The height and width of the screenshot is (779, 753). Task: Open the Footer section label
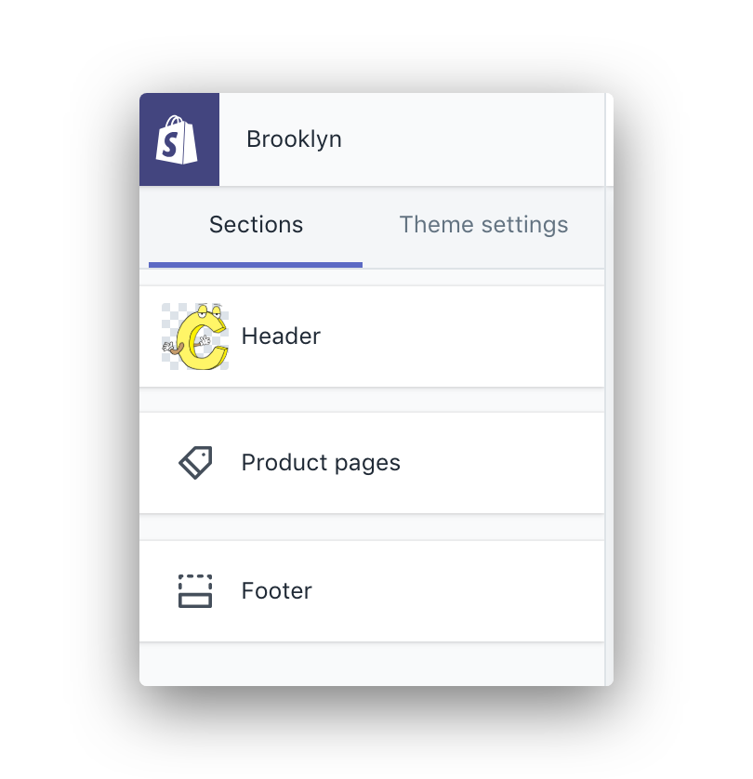point(276,591)
